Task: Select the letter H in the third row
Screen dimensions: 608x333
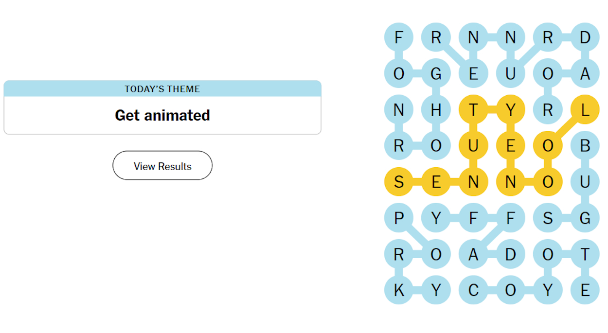Action: click(436, 109)
